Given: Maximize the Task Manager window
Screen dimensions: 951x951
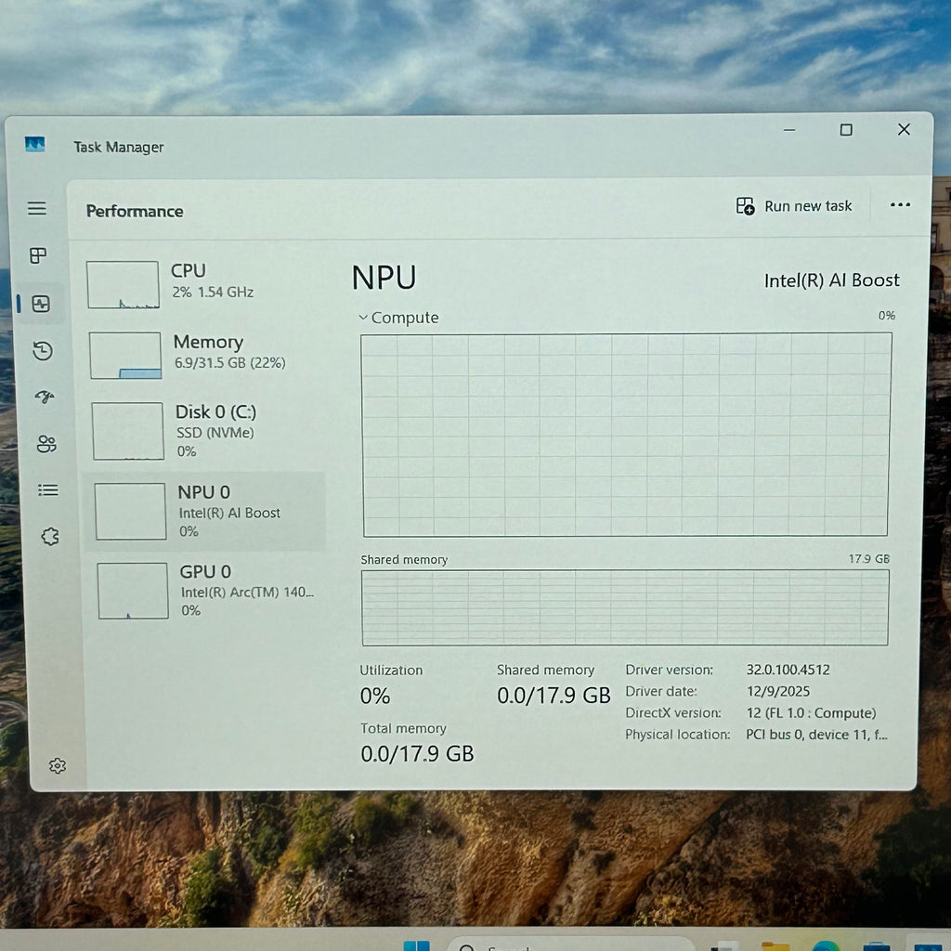Looking at the screenshot, I should [846, 130].
